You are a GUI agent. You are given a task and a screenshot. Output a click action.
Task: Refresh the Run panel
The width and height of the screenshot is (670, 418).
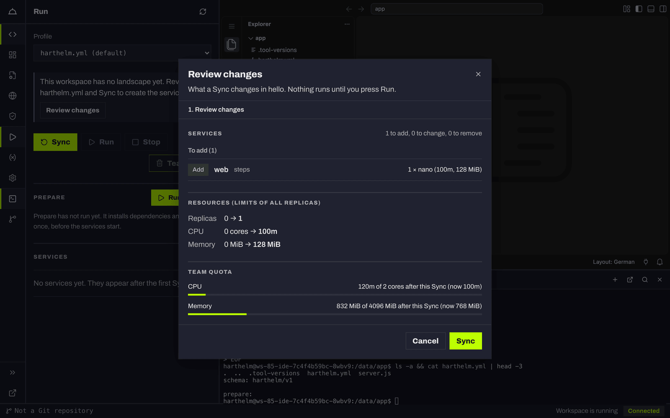(x=203, y=12)
